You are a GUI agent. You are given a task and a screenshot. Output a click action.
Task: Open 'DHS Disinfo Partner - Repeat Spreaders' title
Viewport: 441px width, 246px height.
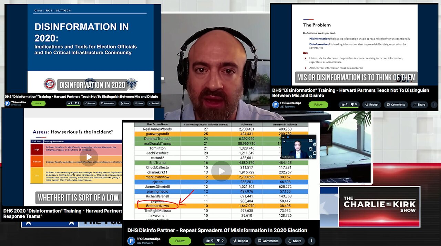point(217,230)
